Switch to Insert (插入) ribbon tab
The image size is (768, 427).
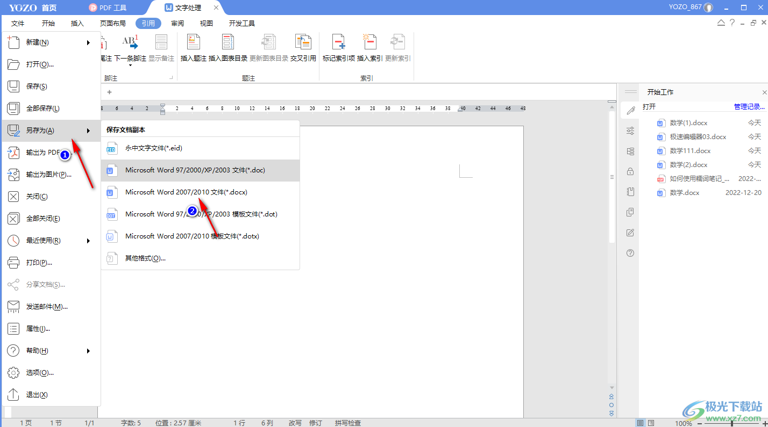point(77,24)
